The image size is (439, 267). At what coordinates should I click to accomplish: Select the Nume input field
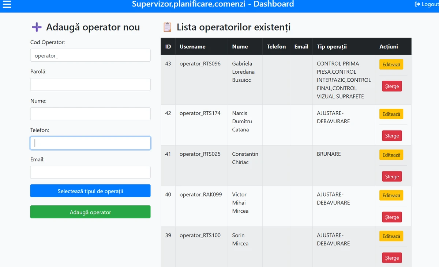pos(90,113)
